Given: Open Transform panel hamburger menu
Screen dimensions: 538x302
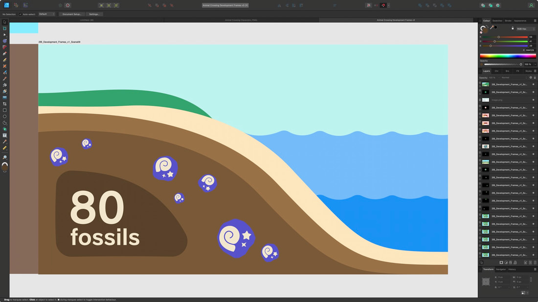Looking at the screenshot, I should (x=535, y=269).
